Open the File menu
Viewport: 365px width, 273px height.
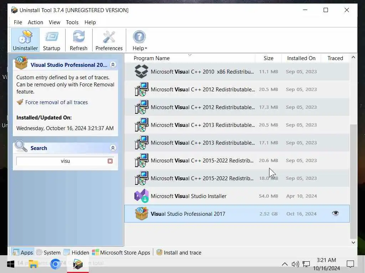click(x=18, y=22)
